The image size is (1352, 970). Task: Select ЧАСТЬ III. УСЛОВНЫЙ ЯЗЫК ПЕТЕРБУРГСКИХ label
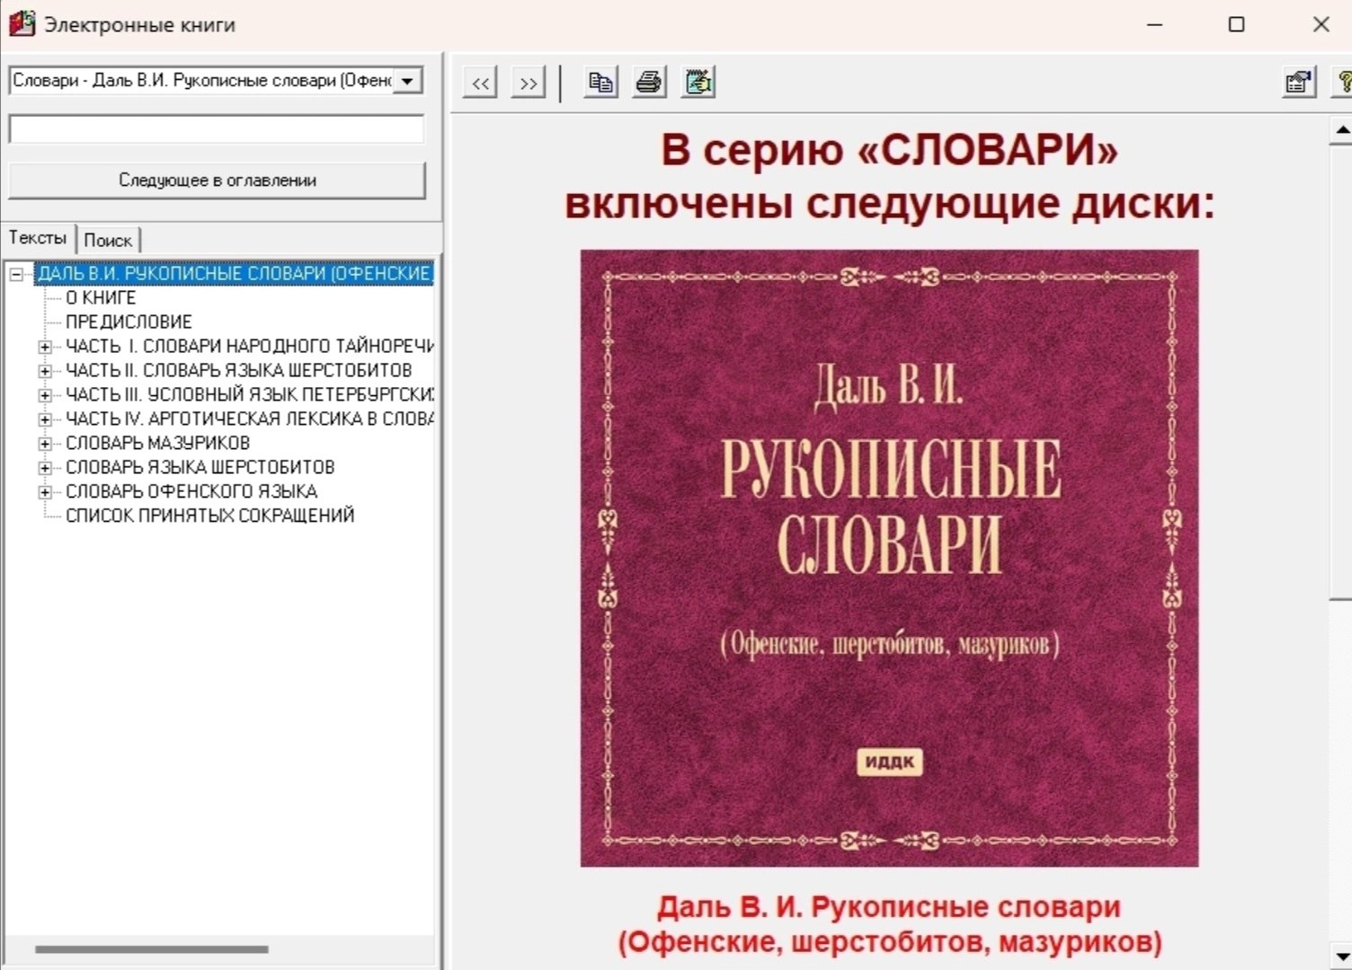point(249,394)
